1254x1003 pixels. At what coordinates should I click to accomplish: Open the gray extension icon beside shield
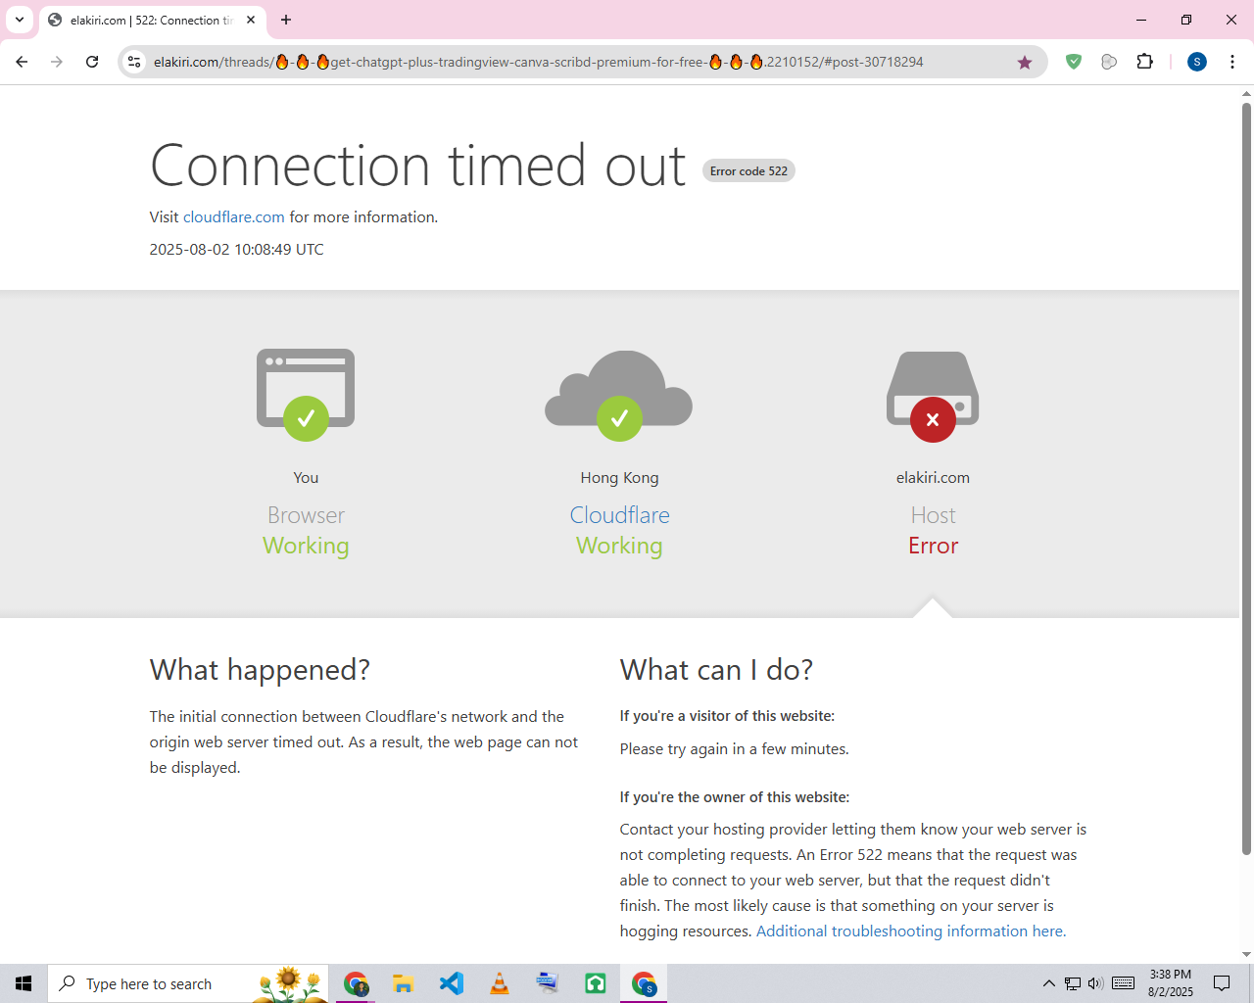(1109, 62)
